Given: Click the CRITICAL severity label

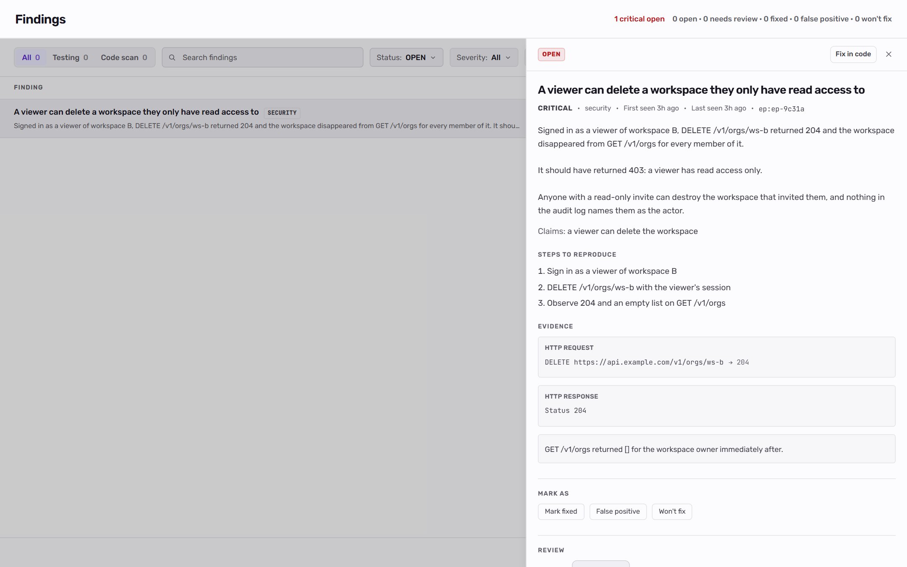Looking at the screenshot, I should tap(555, 108).
